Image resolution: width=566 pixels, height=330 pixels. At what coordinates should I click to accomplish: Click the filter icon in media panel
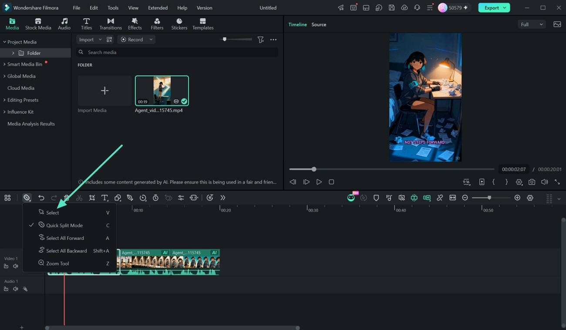[x=260, y=40]
